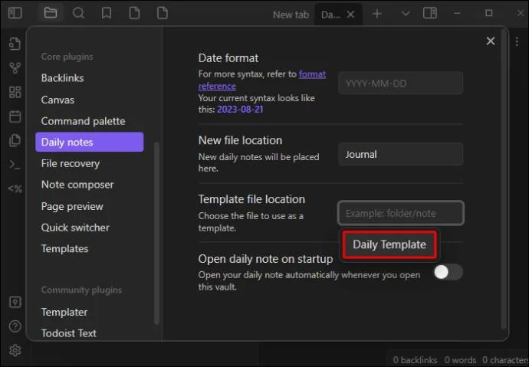Image resolution: width=529 pixels, height=367 pixels.
Task: Toggle the left sidebar panel icon
Action: (15, 13)
